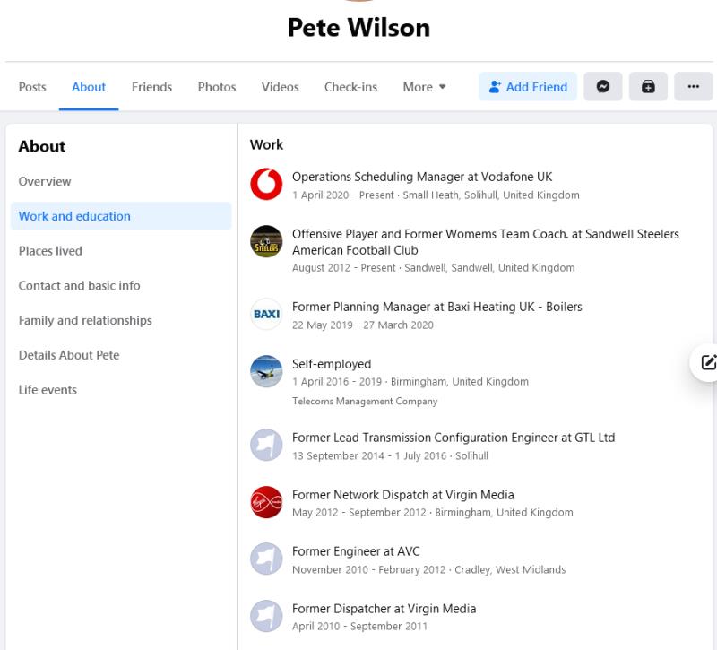Screen dimensions: 717x650
Task: Switch to the Friends tab
Action: (151, 87)
